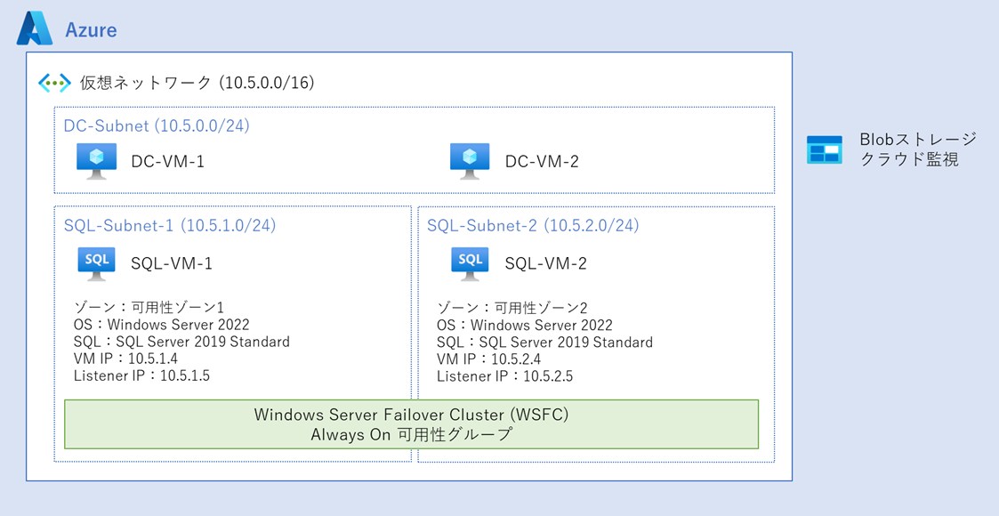The image size is (999, 516).
Task: Click Windows Server Failover Cluster (WSFC) text
Action: (411, 415)
